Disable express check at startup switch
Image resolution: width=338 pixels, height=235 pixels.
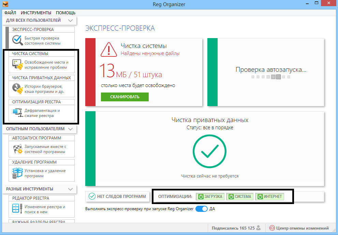[202, 209]
